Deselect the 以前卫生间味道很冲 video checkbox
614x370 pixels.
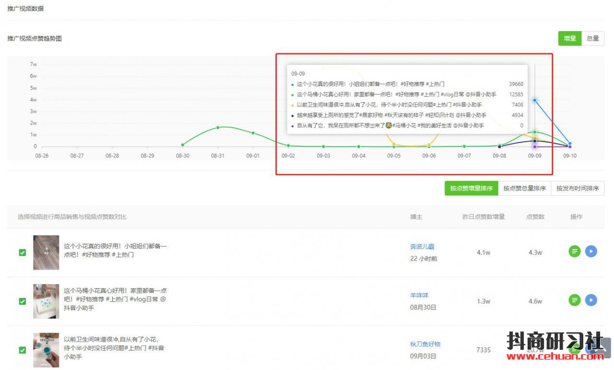tap(23, 350)
